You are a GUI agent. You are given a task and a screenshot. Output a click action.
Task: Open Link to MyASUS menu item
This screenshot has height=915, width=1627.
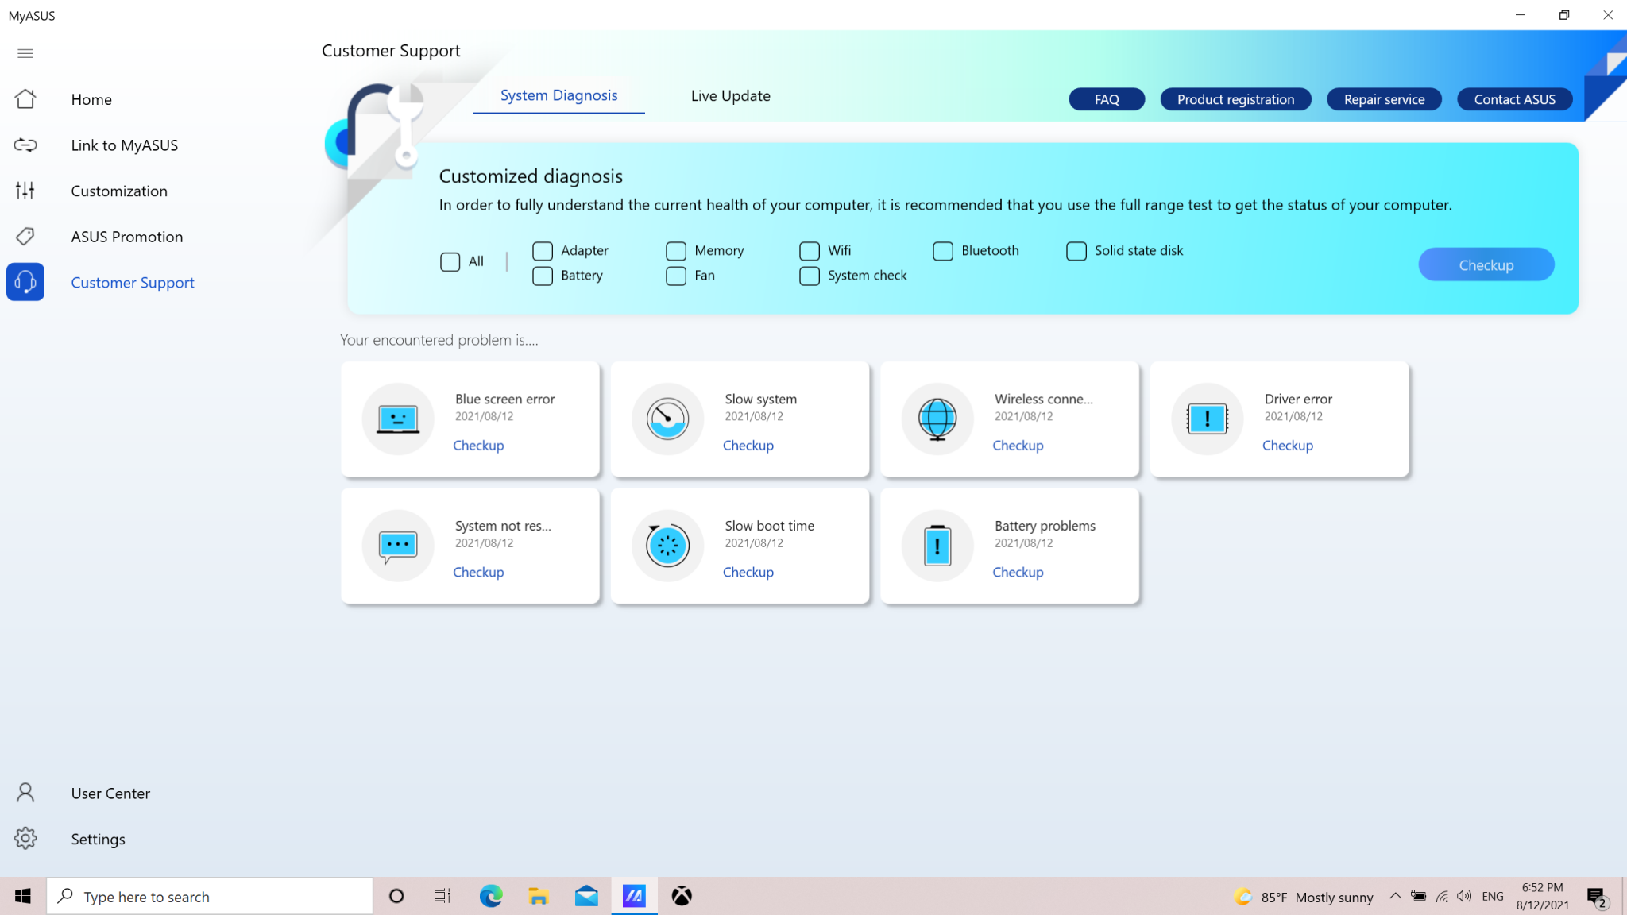(124, 145)
